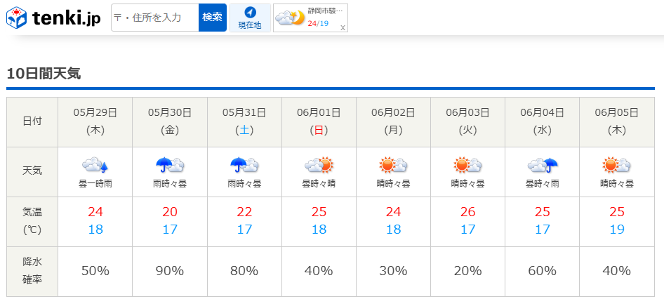Click the 60% precipitation value on 06月04日
Viewport: 664px width, 299px height.
pos(543,271)
